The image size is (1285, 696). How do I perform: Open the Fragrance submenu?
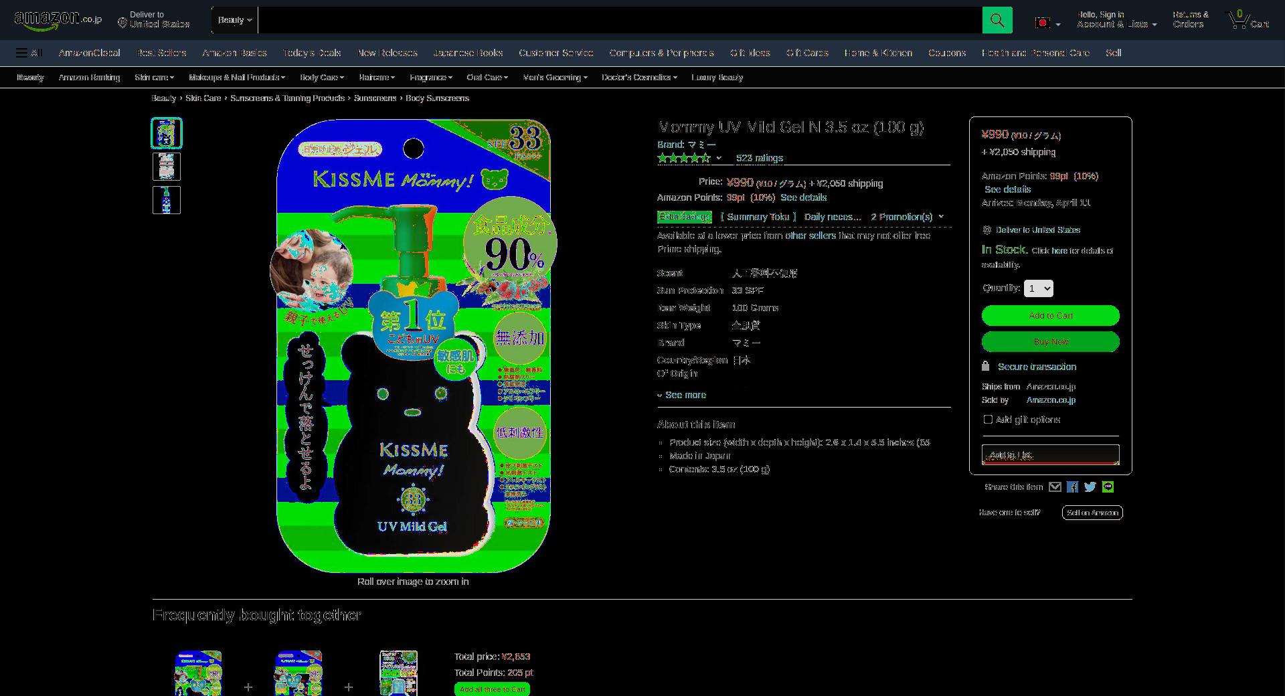431,78
